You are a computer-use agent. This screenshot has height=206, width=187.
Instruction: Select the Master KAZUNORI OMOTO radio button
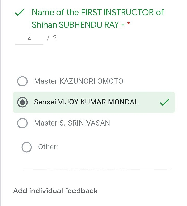click(22, 81)
